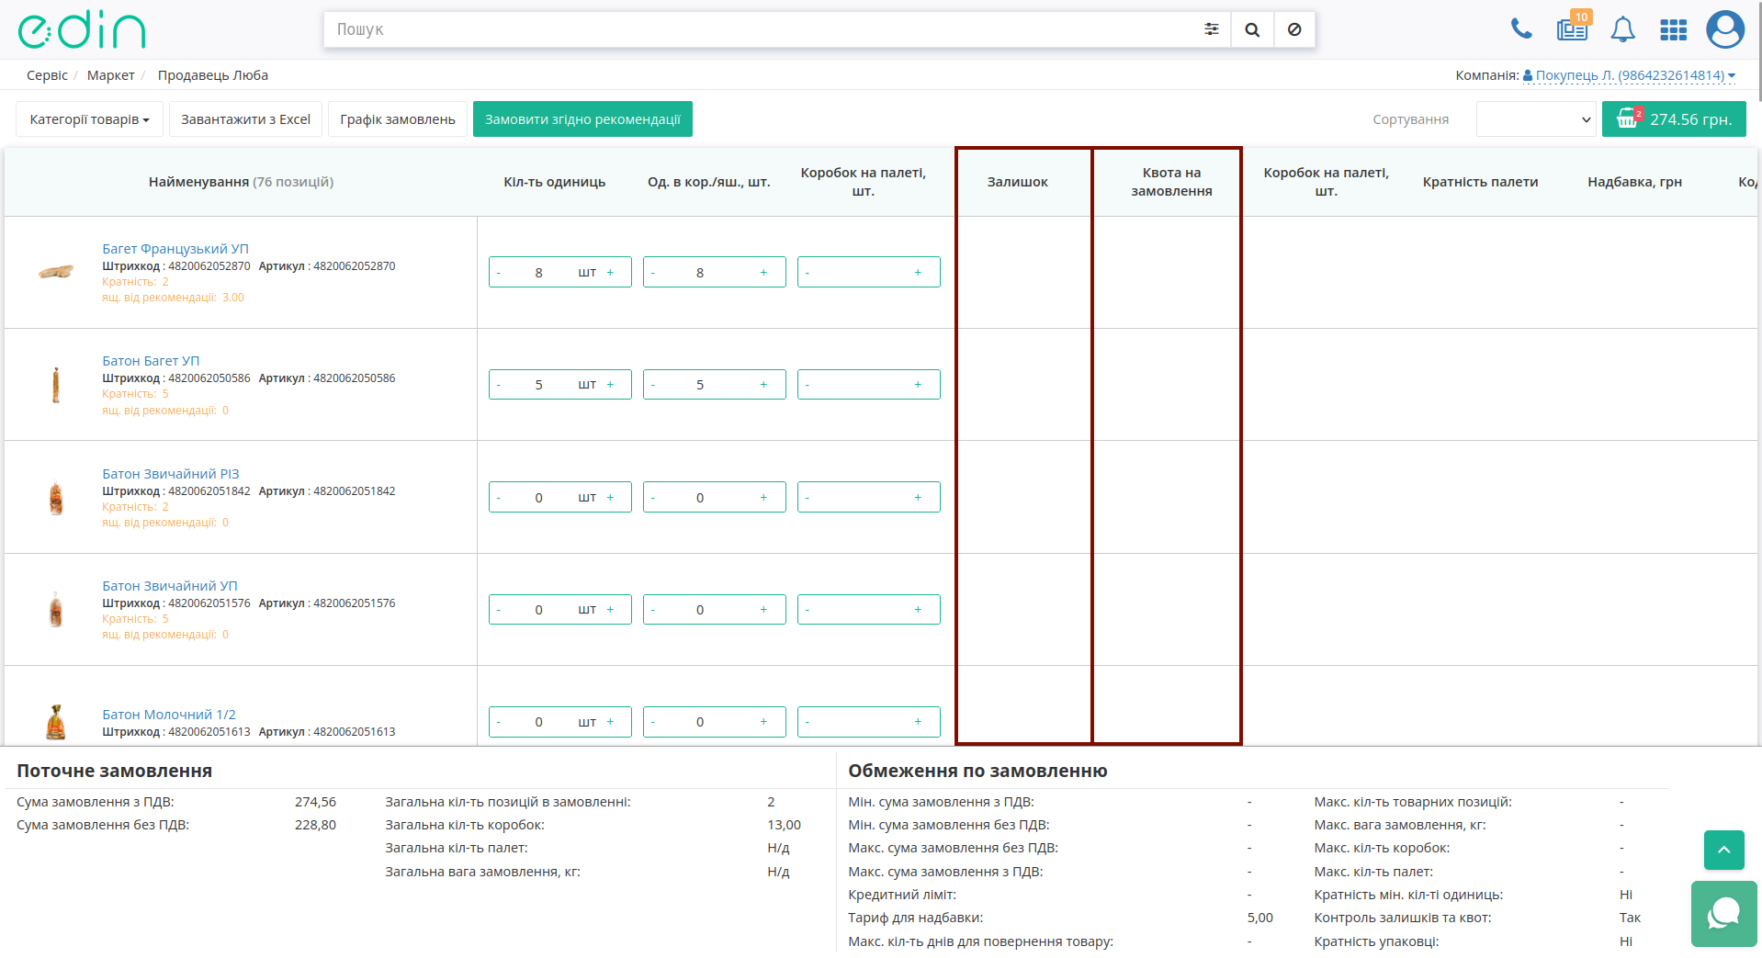Decrease quantity of Батон Багет УП
Image resolution: width=1762 pixels, height=958 pixels.
click(499, 385)
